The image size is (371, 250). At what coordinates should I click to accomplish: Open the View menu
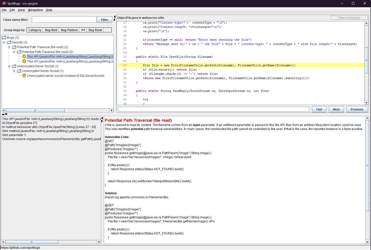21,10
